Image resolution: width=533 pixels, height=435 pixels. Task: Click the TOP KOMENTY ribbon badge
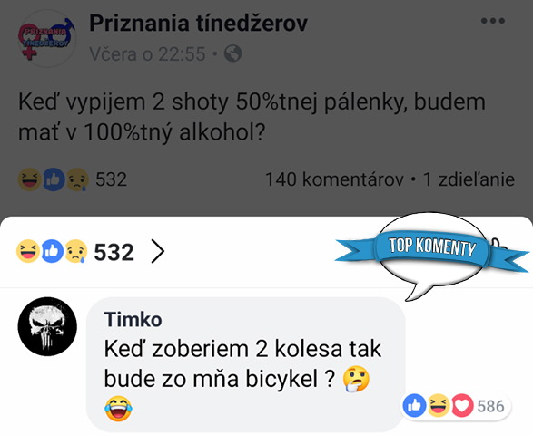pyautogui.click(x=431, y=249)
